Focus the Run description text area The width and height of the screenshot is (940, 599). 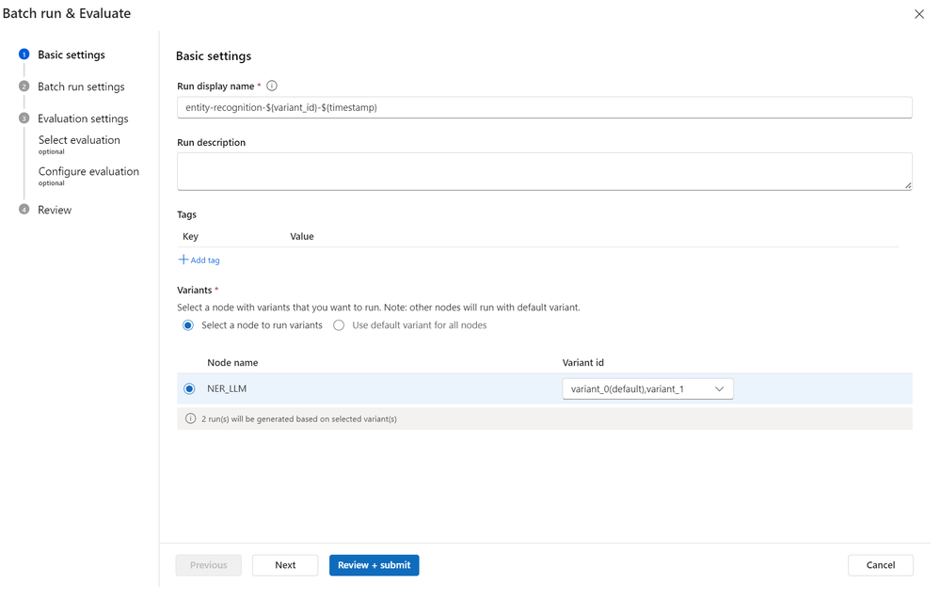pyautogui.click(x=544, y=171)
